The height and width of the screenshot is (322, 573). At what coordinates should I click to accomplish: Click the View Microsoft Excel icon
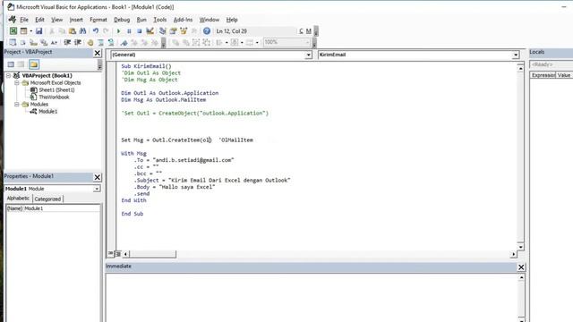(13, 31)
